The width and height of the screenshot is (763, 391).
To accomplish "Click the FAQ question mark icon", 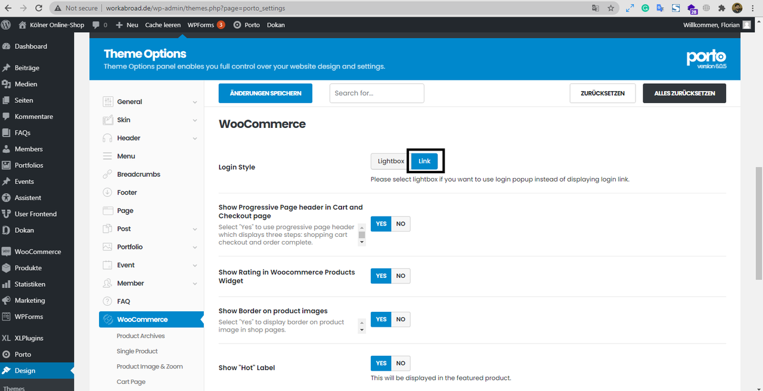I will tap(107, 301).
